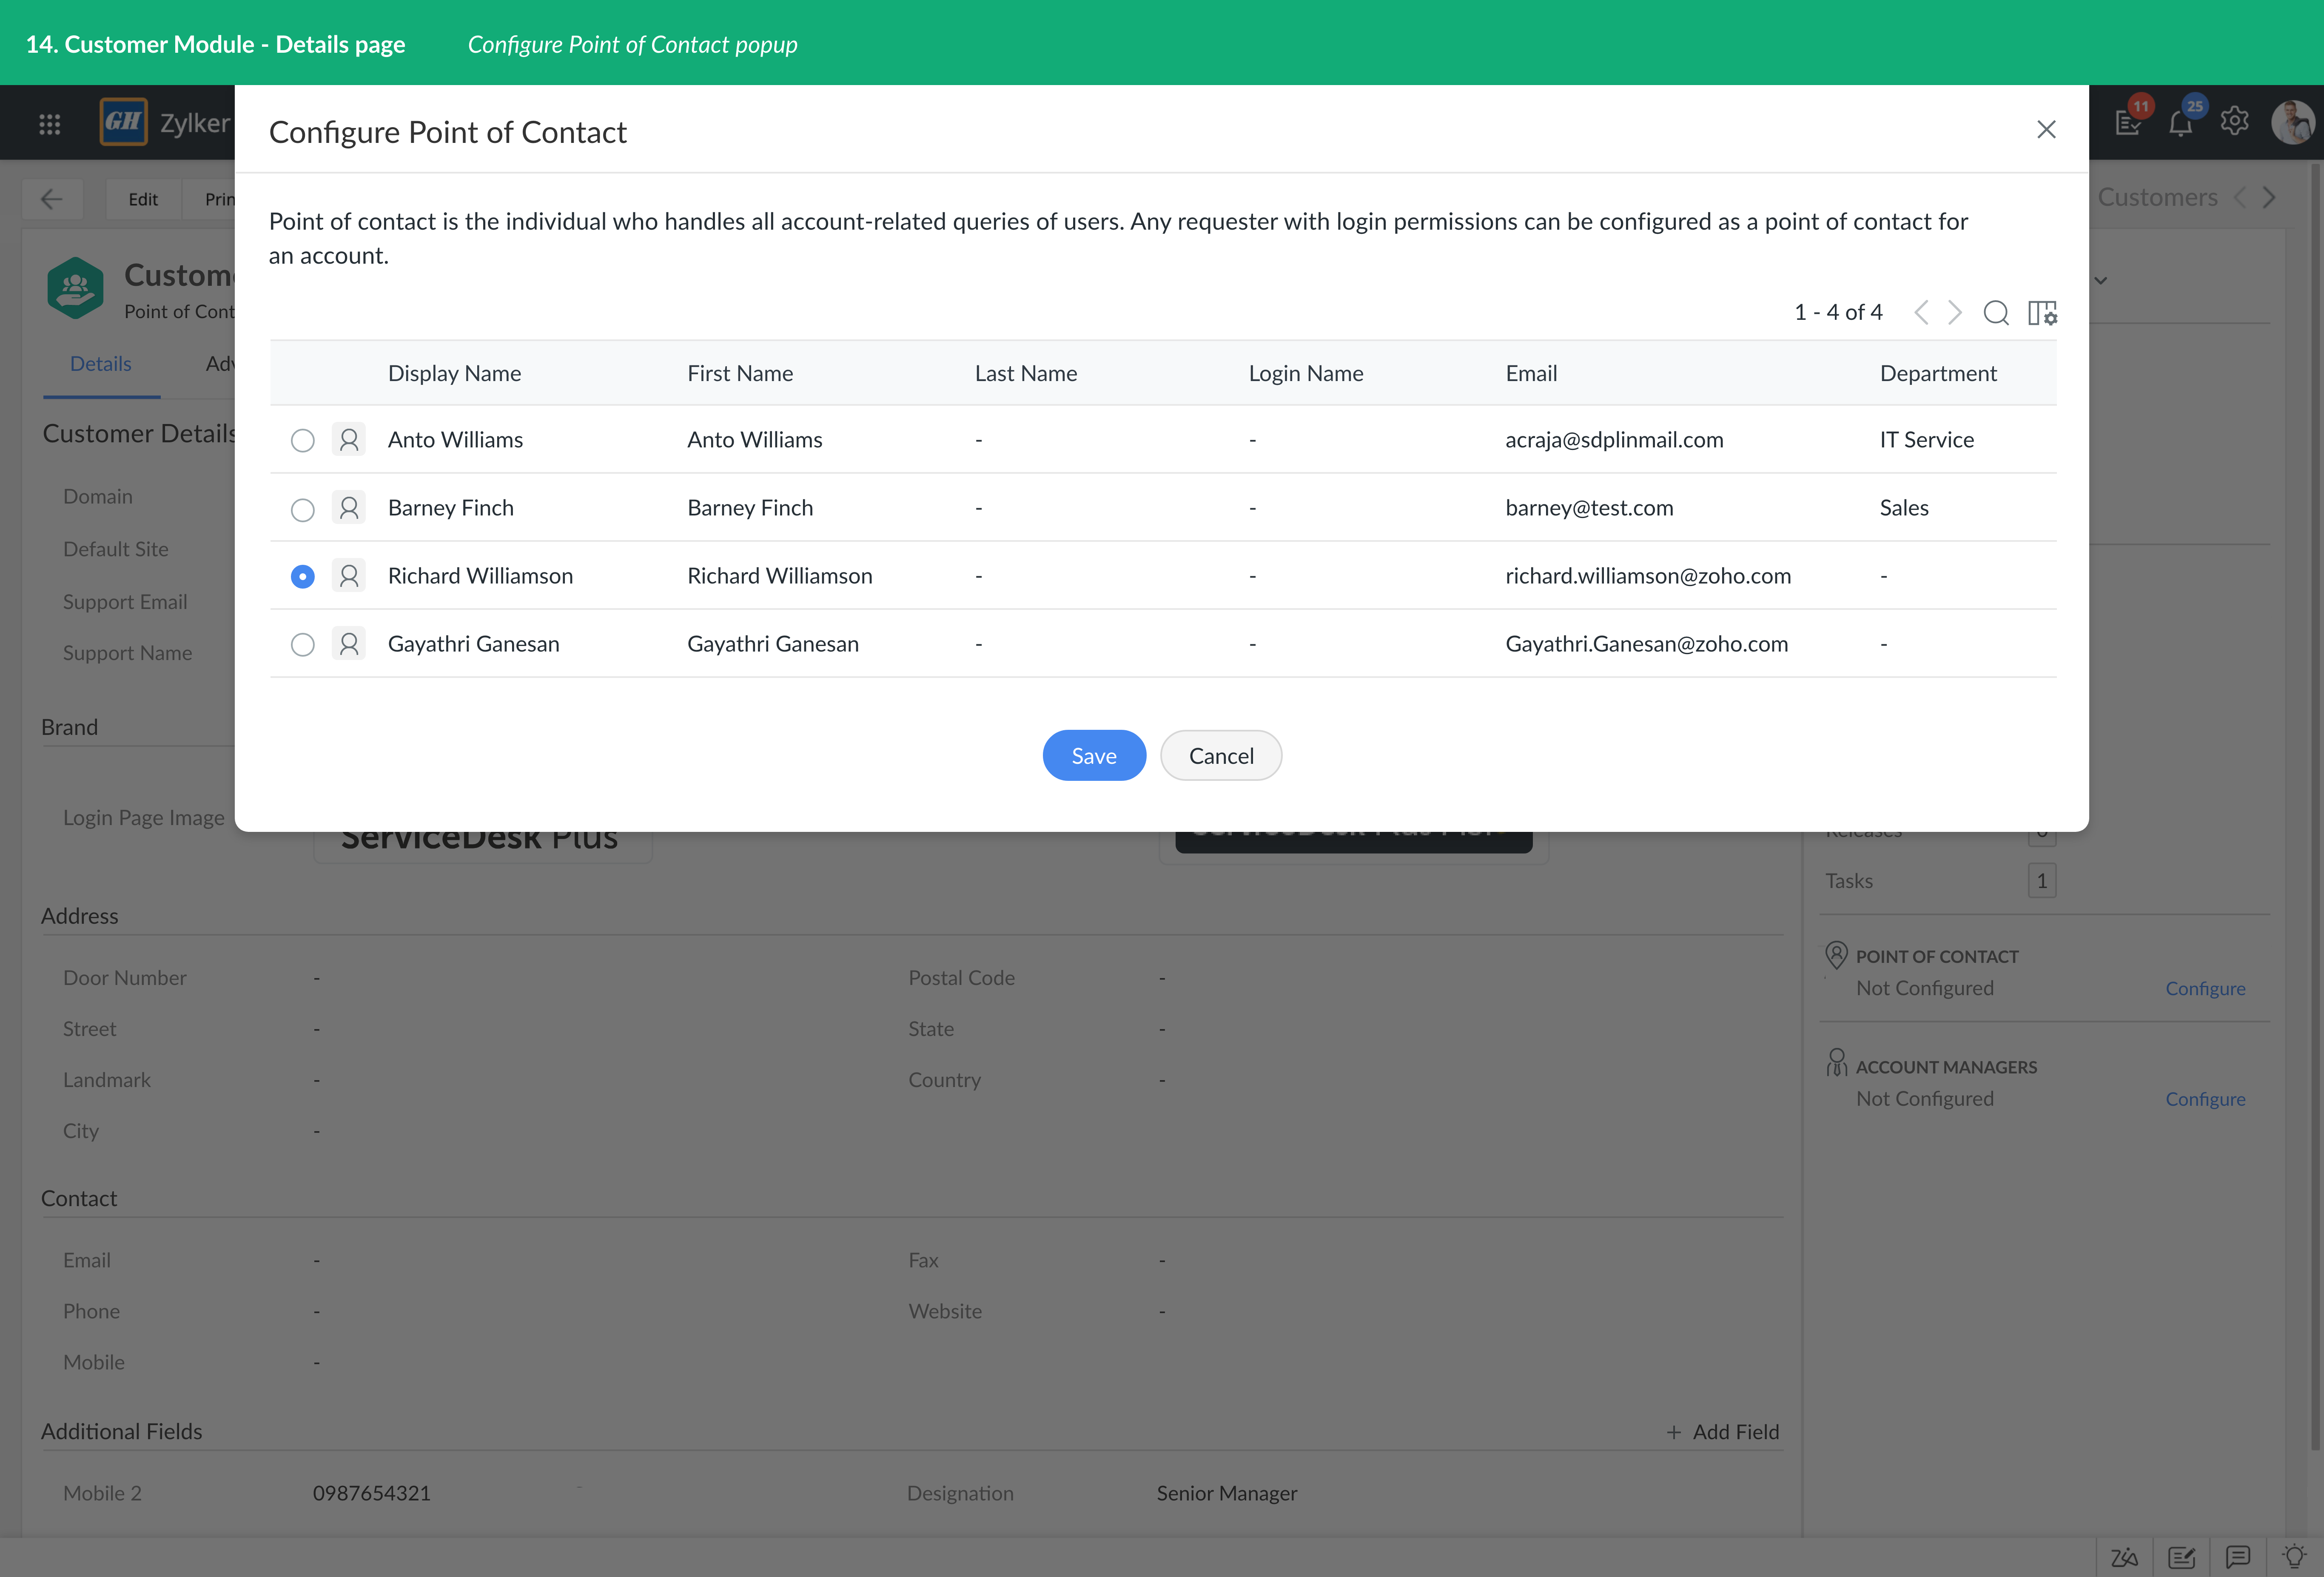The width and height of the screenshot is (2324, 1577).
Task: Open the quick note edit icon in bottom bar
Action: [x=2181, y=1557]
